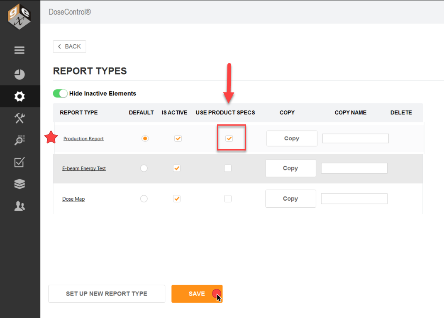Toggle Hide Inactive Elements switch
The height and width of the screenshot is (318, 444).
coord(60,93)
